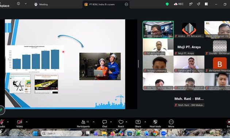Open the More options menu
This screenshot has width=230, height=138.
point(171,123)
